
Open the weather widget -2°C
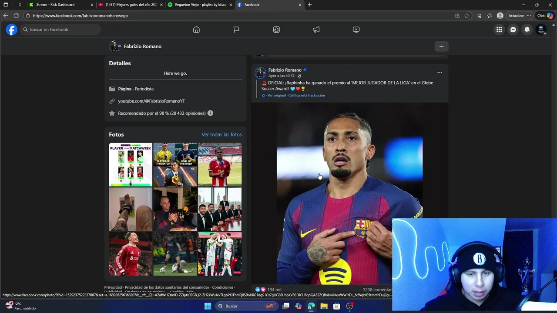(20, 306)
